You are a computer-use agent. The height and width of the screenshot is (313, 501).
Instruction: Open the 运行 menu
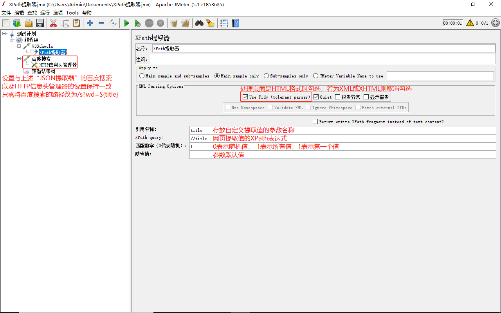click(45, 13)
